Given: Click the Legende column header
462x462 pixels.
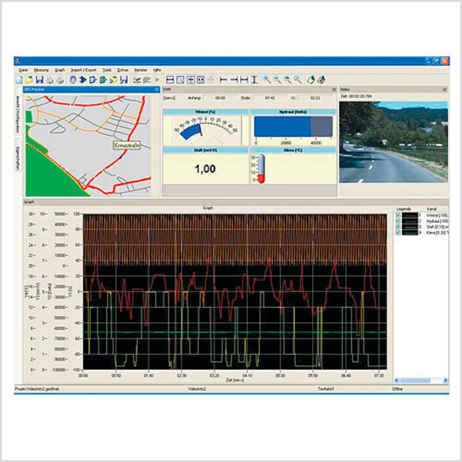Looking at the screenshot, I should (x=404, y=209).
